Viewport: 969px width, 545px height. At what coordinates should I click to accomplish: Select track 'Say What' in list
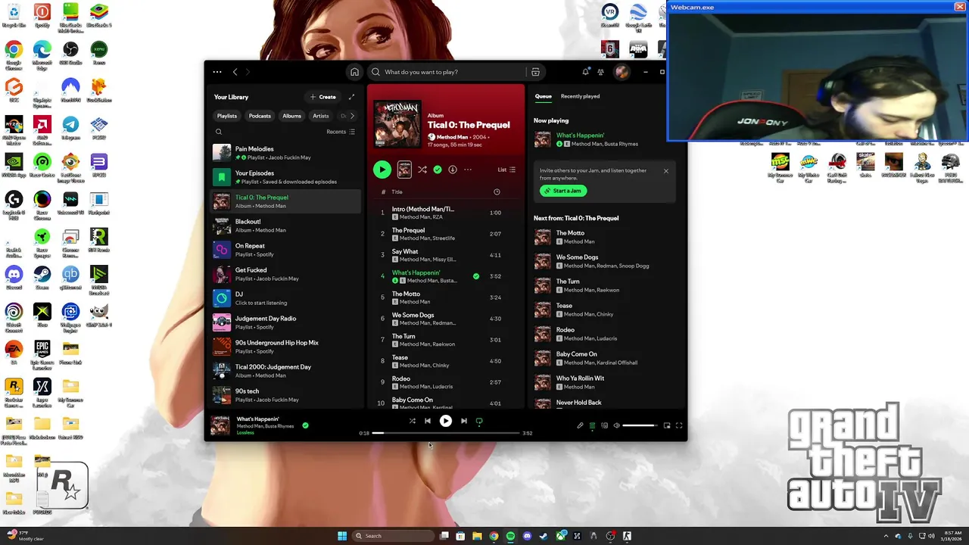(x=446, y=255)
